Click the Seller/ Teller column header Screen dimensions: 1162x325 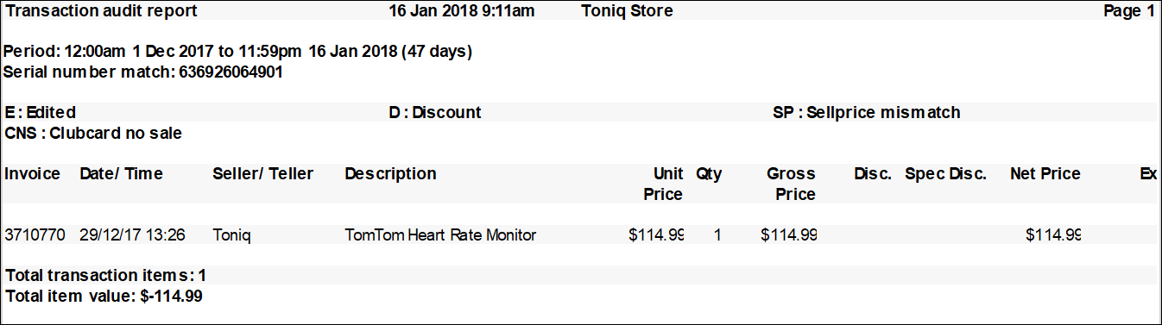(x=262, y=174)
